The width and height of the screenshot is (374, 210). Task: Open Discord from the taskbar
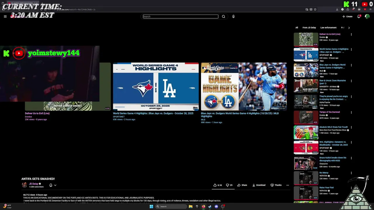coord(216,206)
